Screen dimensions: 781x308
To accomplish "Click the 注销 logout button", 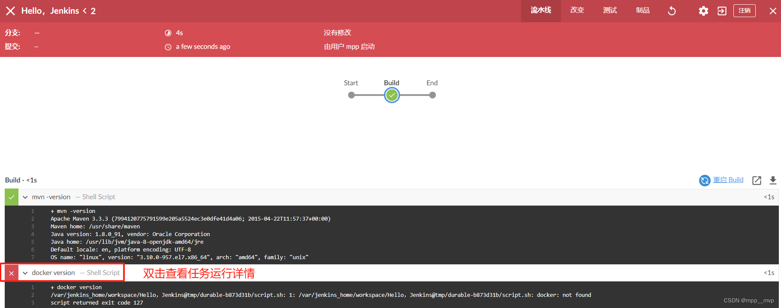I will coord(745,11).
